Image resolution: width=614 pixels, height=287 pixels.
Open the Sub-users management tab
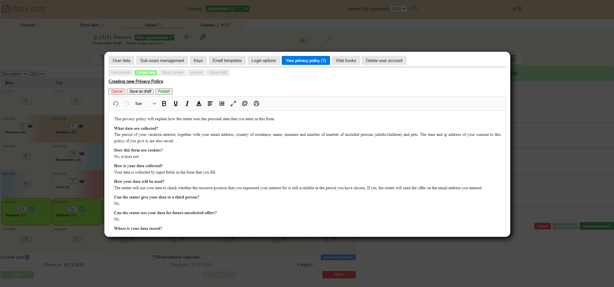(x=162, y=60)
